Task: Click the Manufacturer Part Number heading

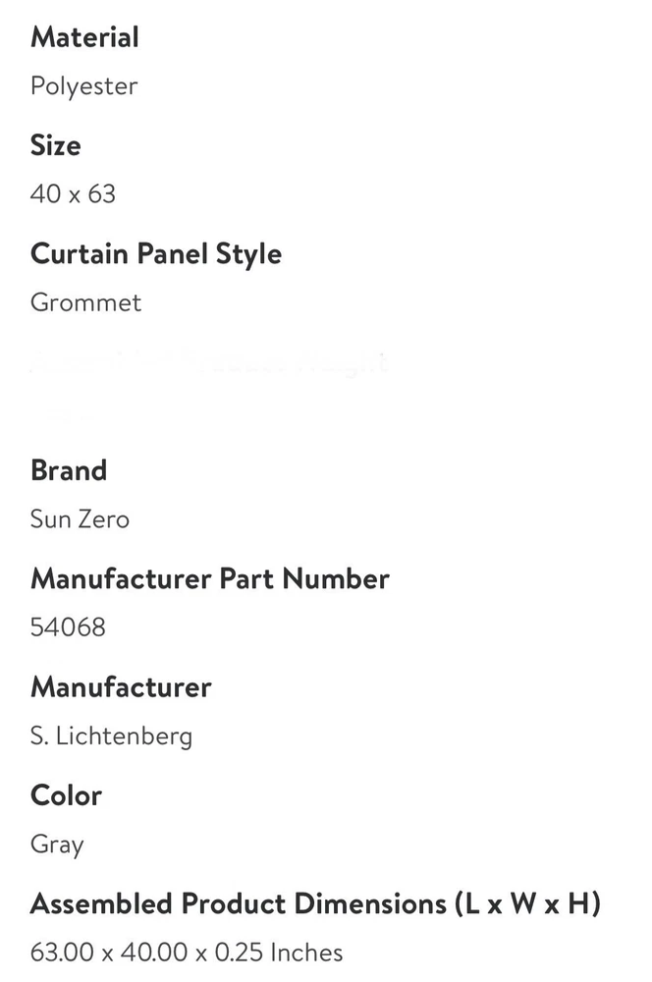Action: point(209,578)
